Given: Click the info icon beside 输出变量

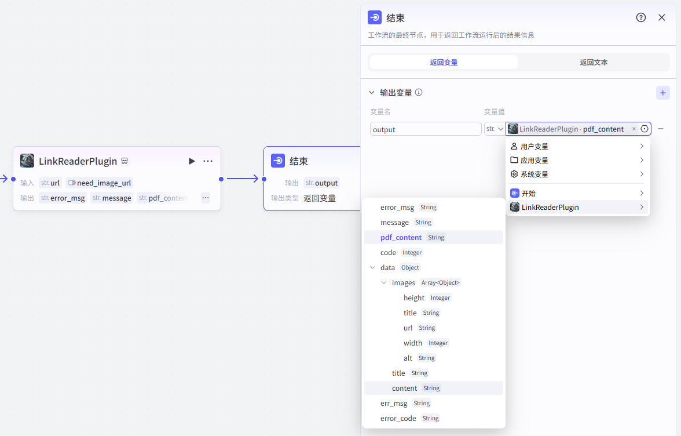Looking at the screenshot, I should coord(419,92).
